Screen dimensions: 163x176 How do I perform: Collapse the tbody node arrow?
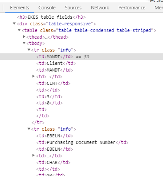point(24,43)
